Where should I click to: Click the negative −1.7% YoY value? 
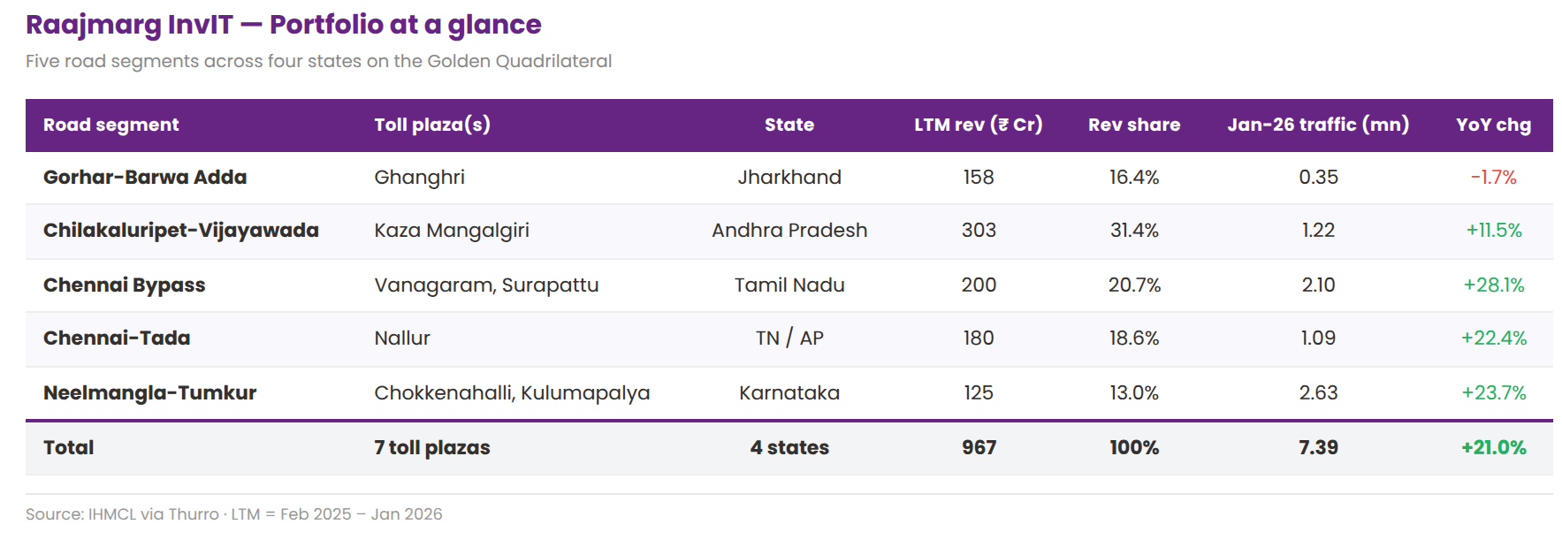click(x=1493, y=177)
